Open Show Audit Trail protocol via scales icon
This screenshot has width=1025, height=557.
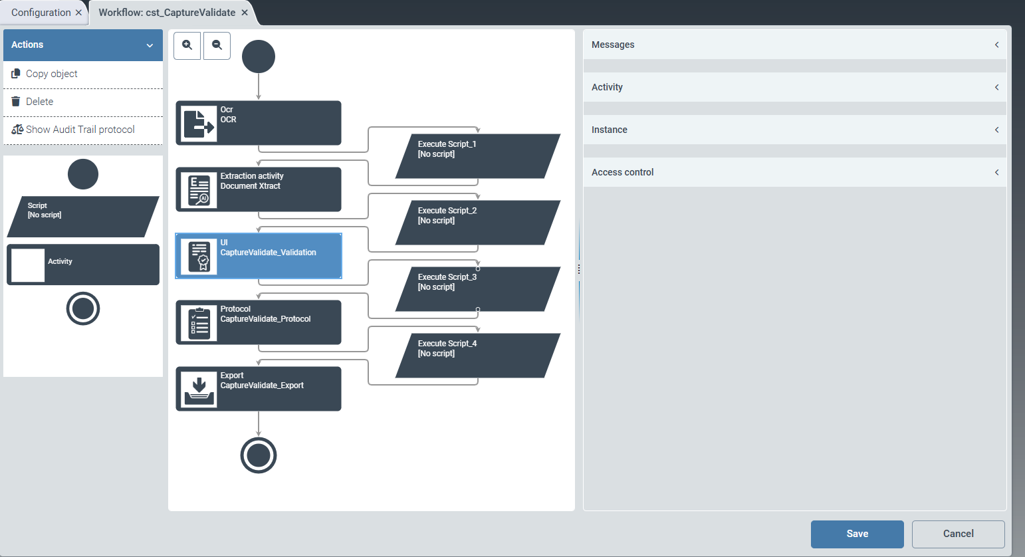15,129
